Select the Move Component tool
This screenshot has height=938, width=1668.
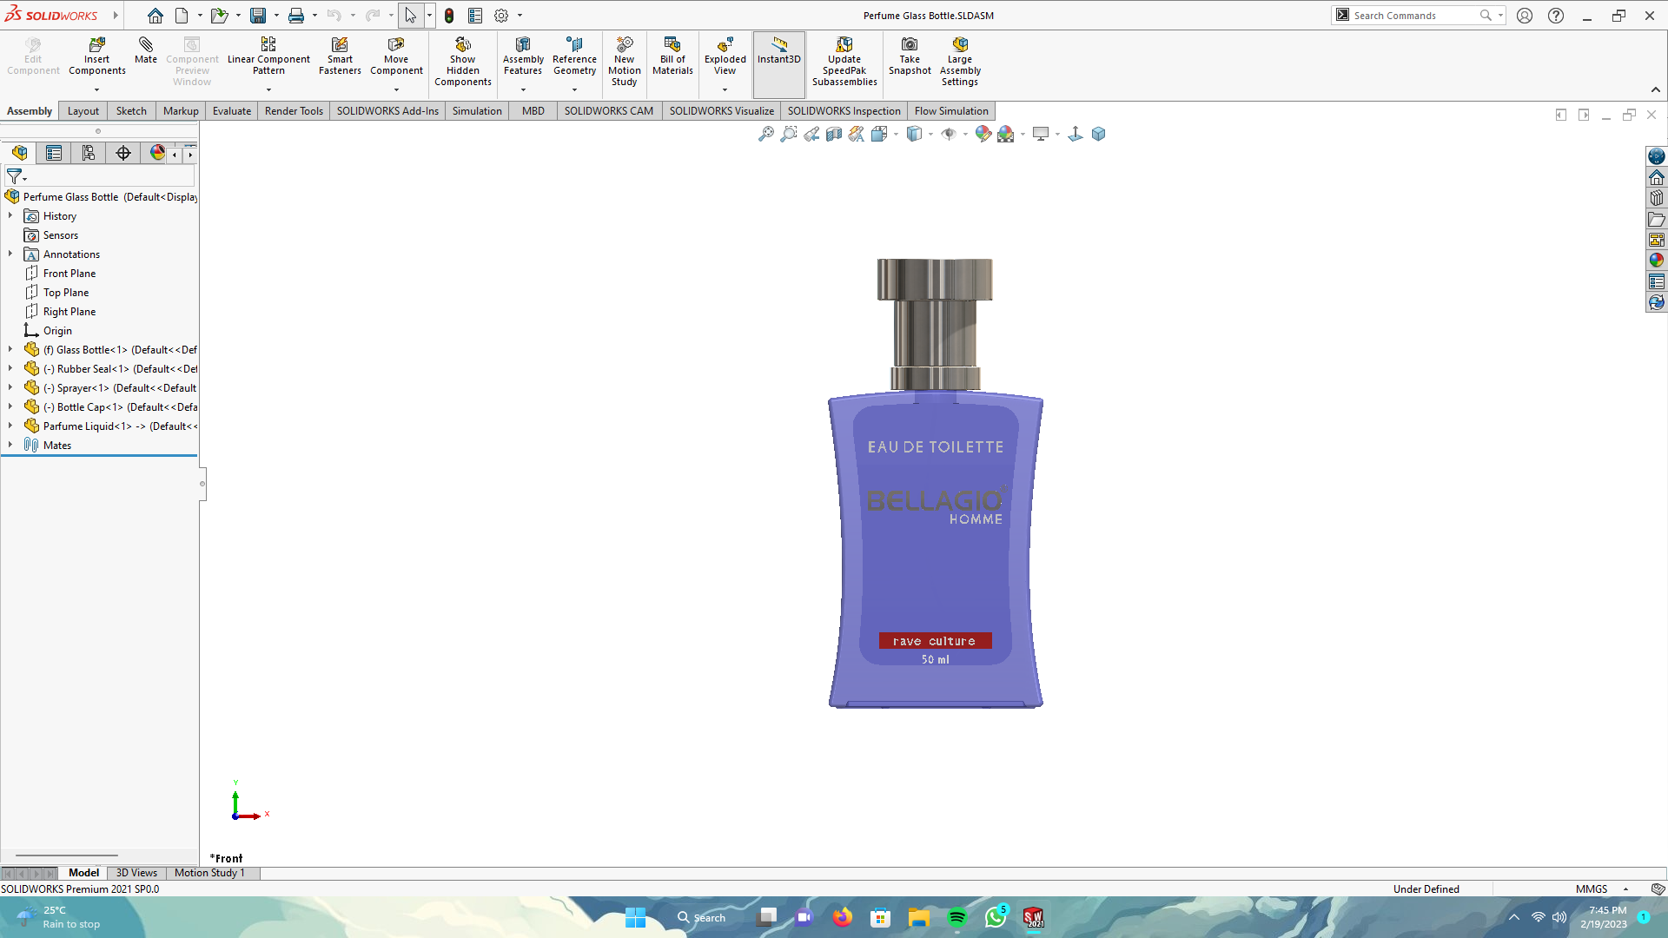(396, 56)
